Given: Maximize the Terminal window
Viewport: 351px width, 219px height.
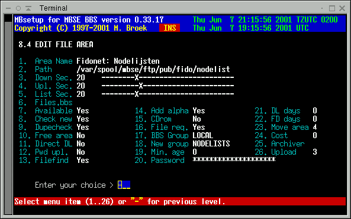Looking at the screenshot, I should (332, 8).
